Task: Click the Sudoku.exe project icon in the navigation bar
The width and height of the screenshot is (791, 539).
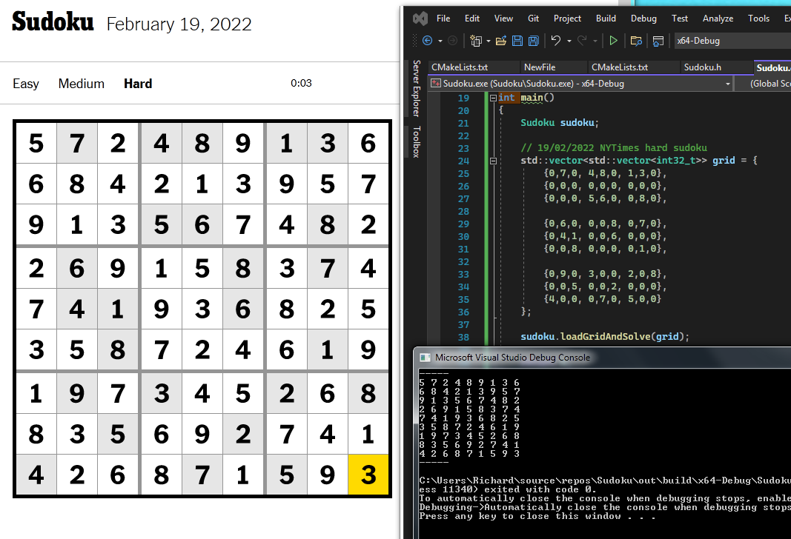Action: tap(435, 84)
